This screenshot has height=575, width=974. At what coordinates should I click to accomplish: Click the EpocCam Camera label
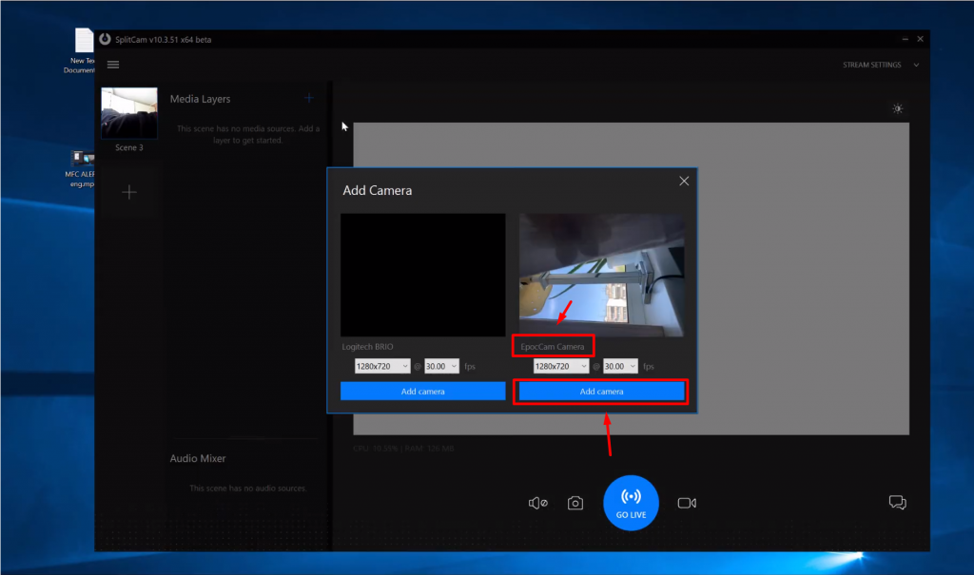[x=553, y=347]
